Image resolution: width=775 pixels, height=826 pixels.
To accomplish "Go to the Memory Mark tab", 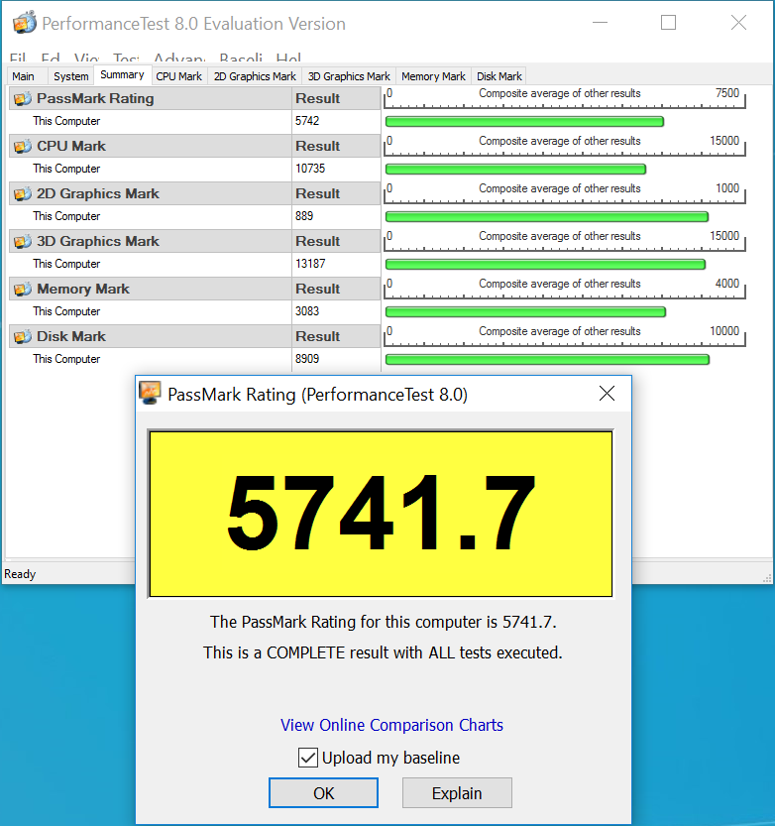I will coord(433,76).
